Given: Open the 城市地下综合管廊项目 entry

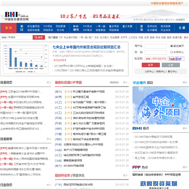Looking at the screenshot, I should point(86,139).
